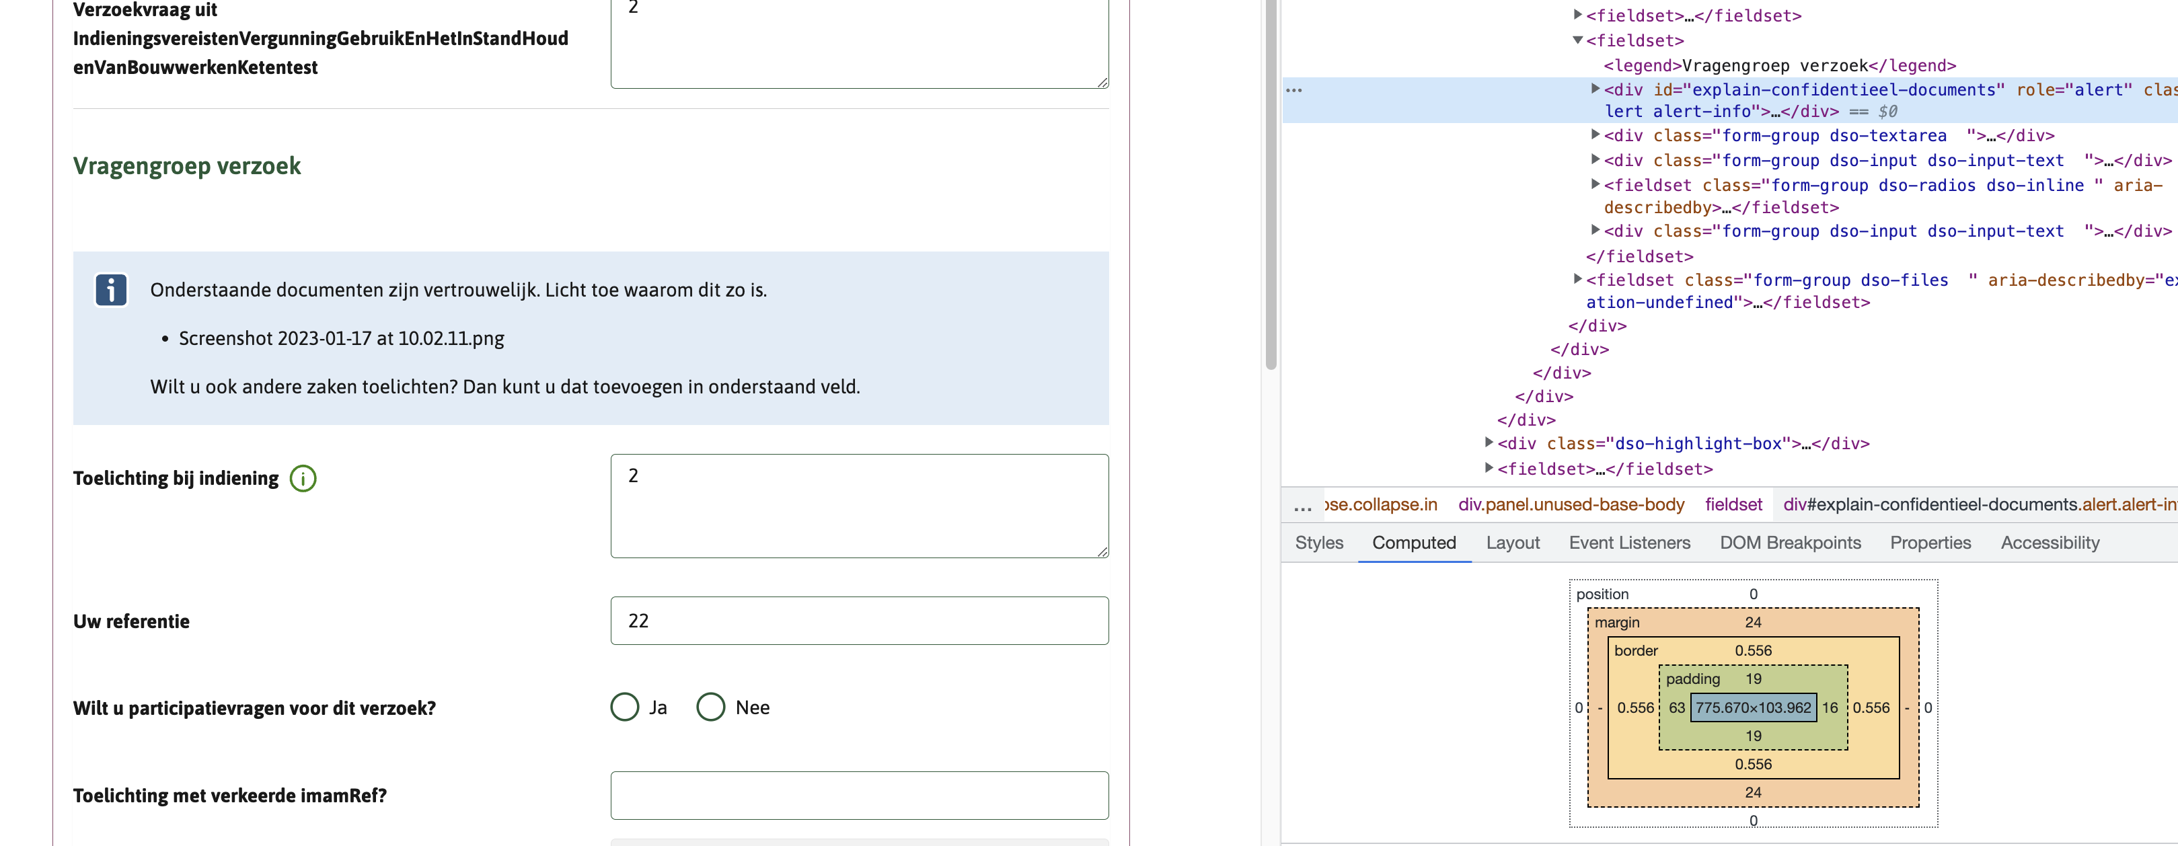
Task: Expand the dso-highlight-box div node
Action: coord(1490,443)
